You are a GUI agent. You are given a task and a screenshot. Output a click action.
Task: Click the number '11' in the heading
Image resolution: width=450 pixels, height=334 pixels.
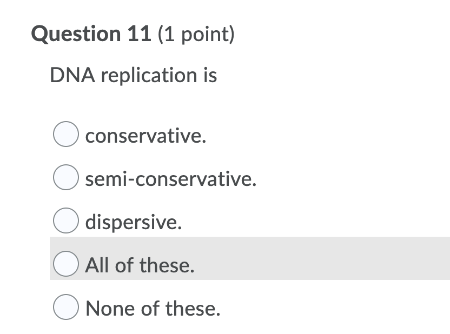click(x=140, y=35)
